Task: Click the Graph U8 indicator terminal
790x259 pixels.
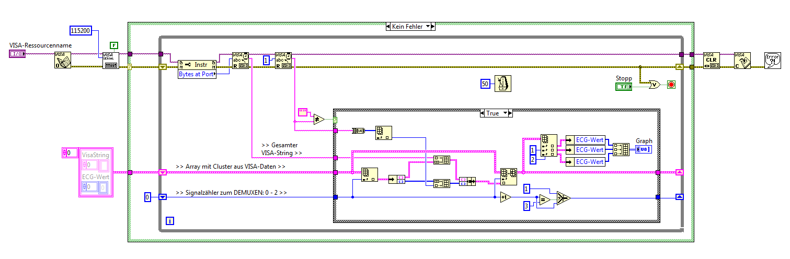Action: point(644,149)
